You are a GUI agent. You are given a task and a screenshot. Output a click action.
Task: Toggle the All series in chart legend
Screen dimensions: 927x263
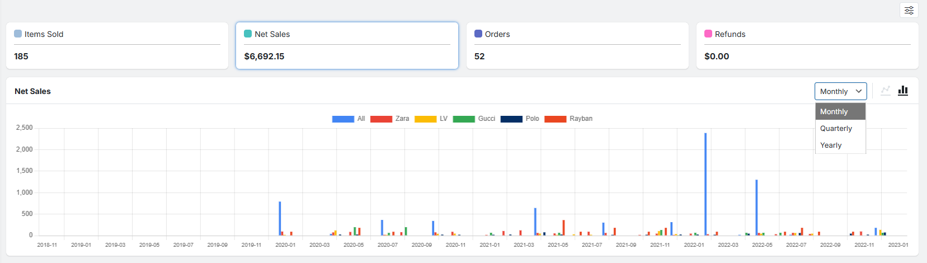coord(348,119)
